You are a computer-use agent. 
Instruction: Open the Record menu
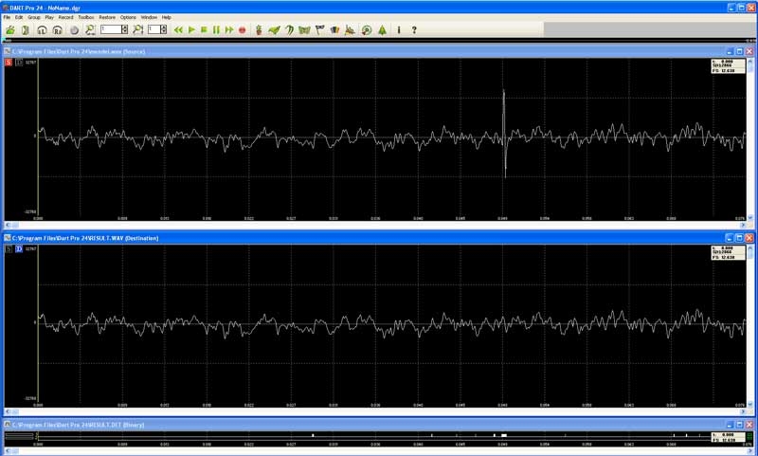pos(65,17)
